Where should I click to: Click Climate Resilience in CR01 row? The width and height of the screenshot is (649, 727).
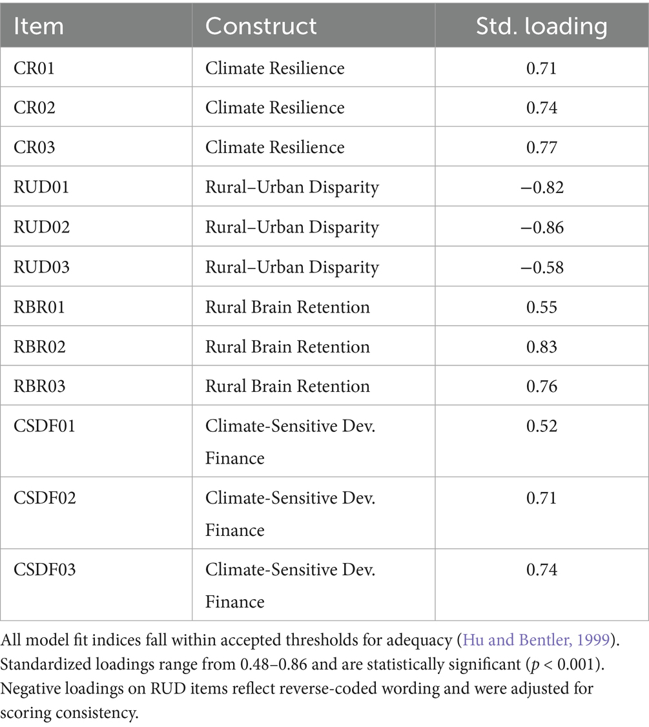275,68
